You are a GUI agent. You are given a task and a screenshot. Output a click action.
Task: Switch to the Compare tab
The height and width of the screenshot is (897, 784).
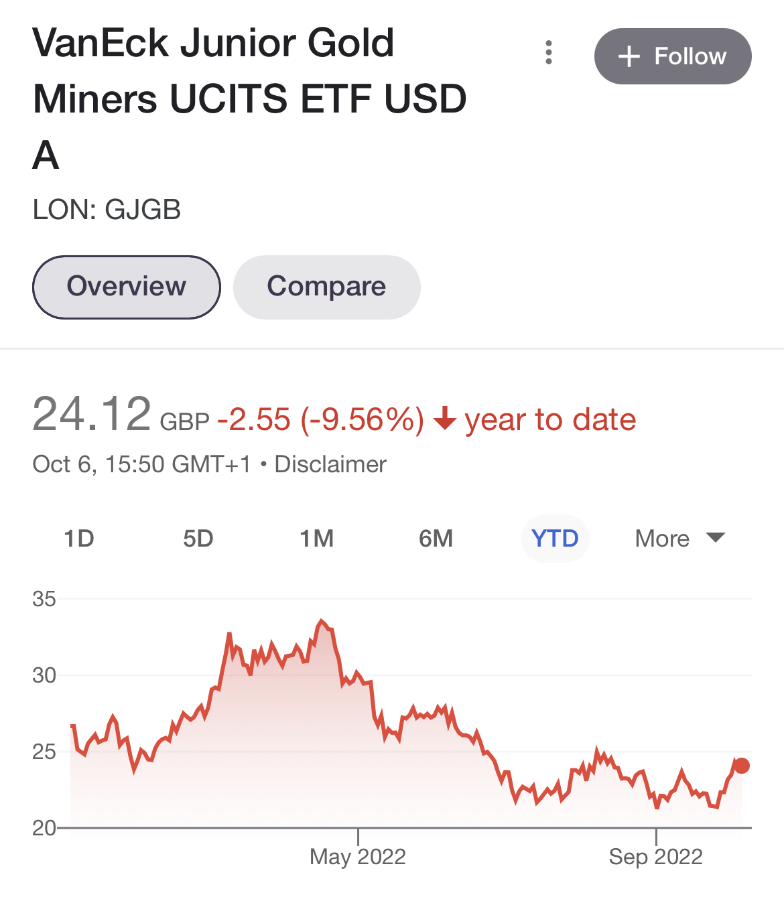click(326, 287)
